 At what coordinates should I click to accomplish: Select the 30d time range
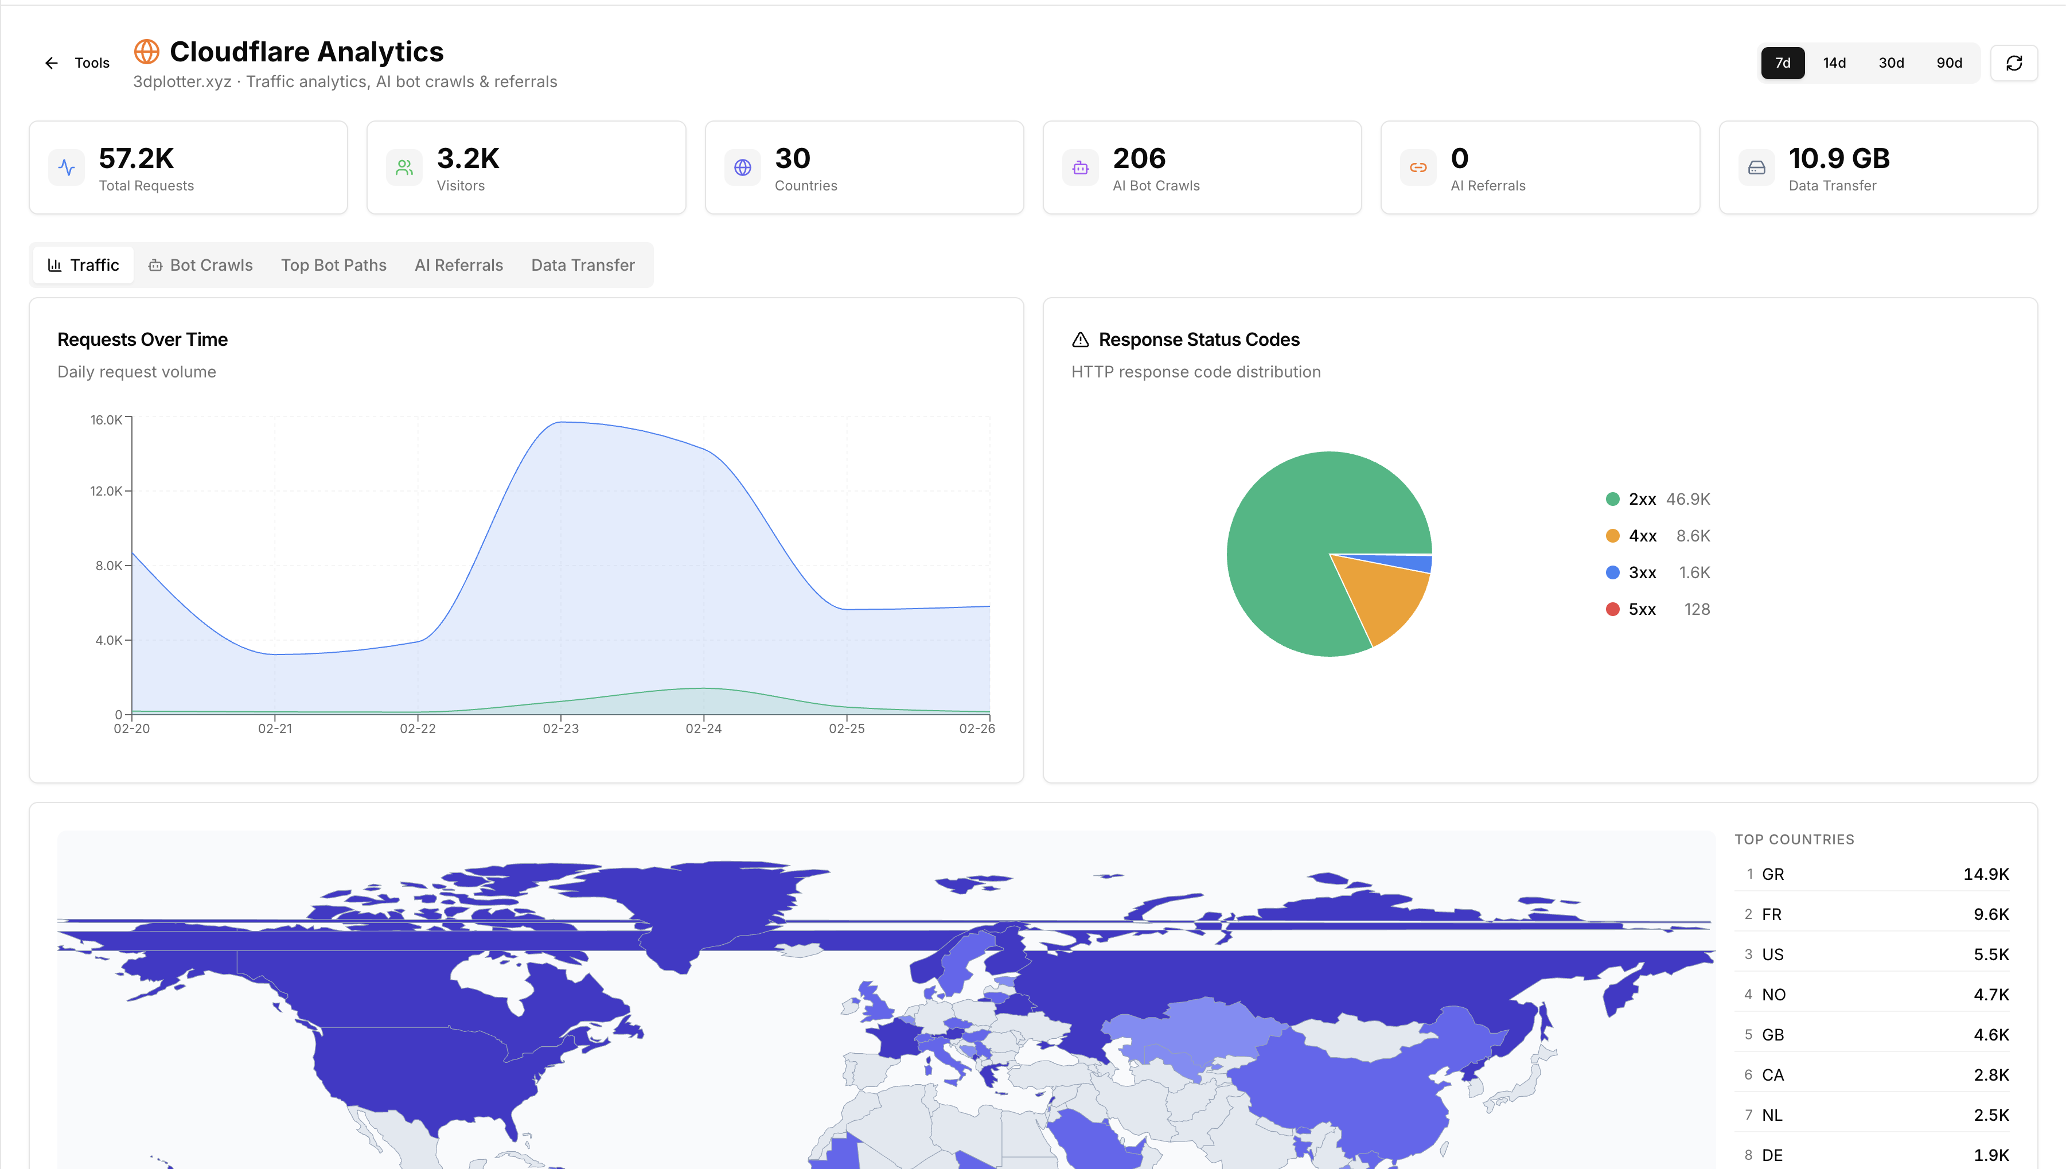coord(1892,63)
